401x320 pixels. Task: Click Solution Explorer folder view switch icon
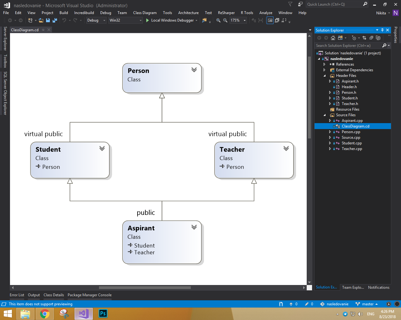[x=340, y=38]
